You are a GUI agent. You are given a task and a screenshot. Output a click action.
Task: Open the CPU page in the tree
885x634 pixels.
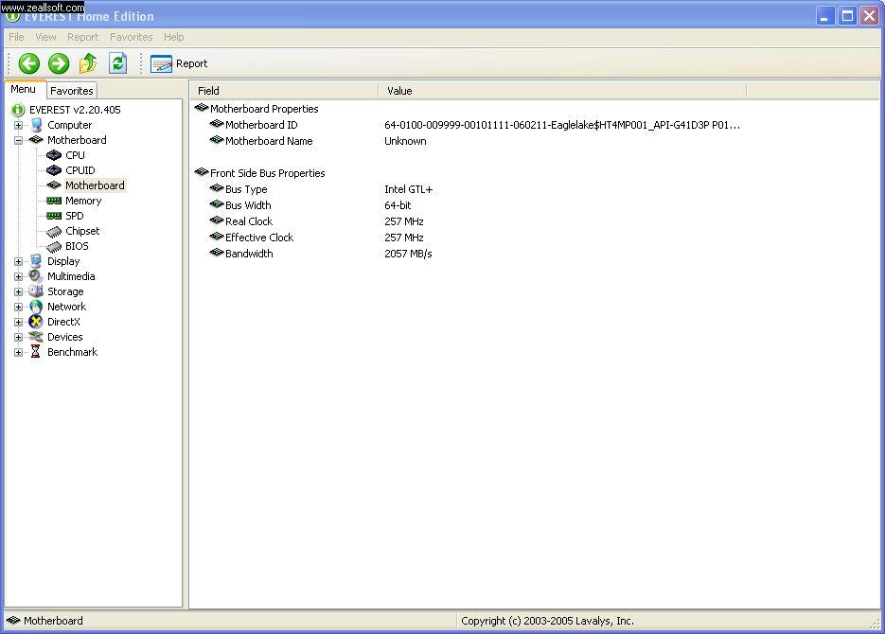pos(75,155)
